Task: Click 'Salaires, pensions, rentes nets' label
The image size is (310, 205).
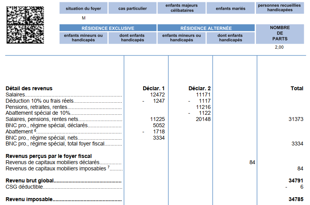Action: [42, 119]
